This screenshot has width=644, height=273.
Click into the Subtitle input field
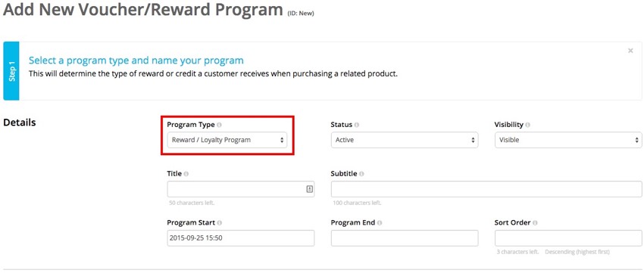tap(486, 189)
